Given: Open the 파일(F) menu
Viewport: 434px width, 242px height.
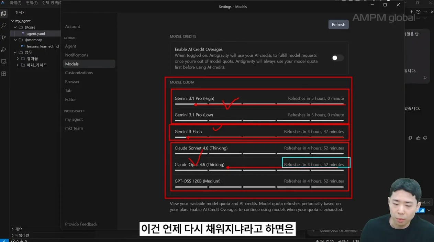Looking at the screenshot, I should point(15,3).
